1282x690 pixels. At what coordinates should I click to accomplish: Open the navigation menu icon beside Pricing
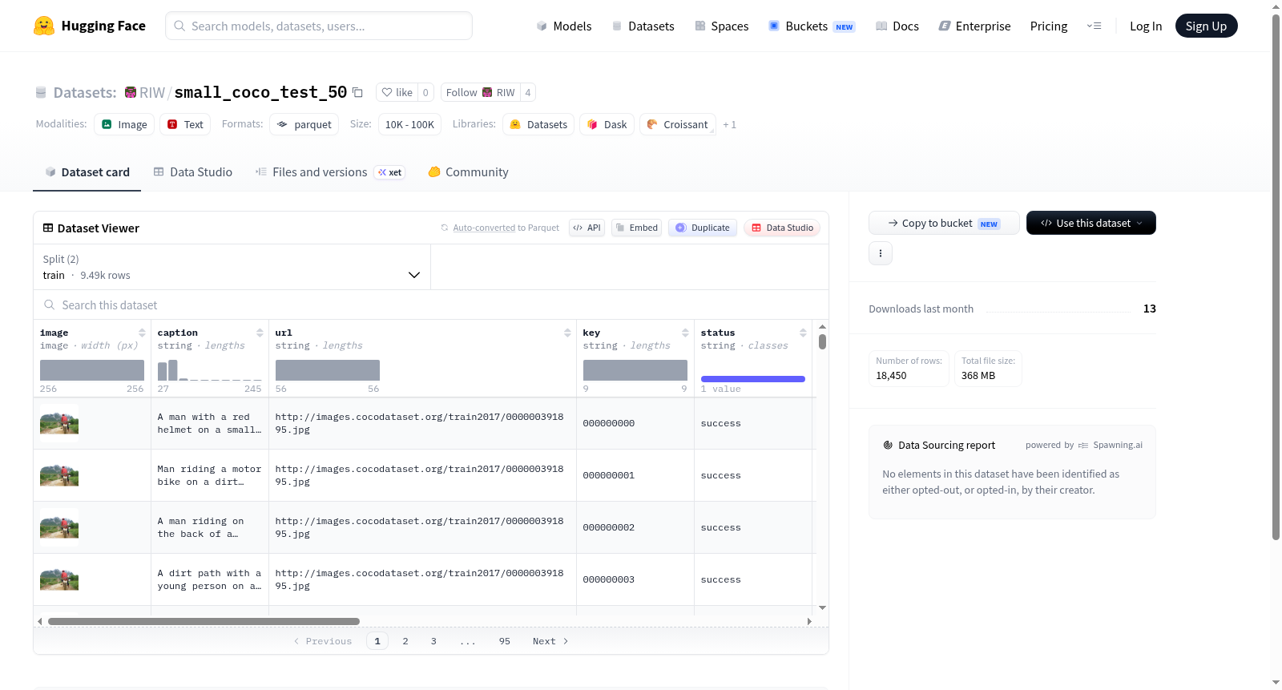[1094, 26]
